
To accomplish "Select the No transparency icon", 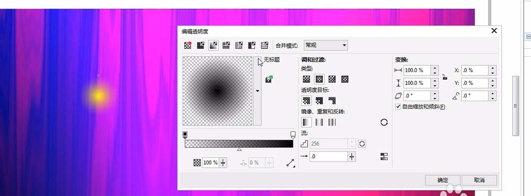I will point(187,45).
